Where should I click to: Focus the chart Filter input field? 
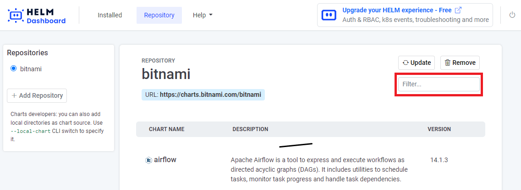point(439,84)
